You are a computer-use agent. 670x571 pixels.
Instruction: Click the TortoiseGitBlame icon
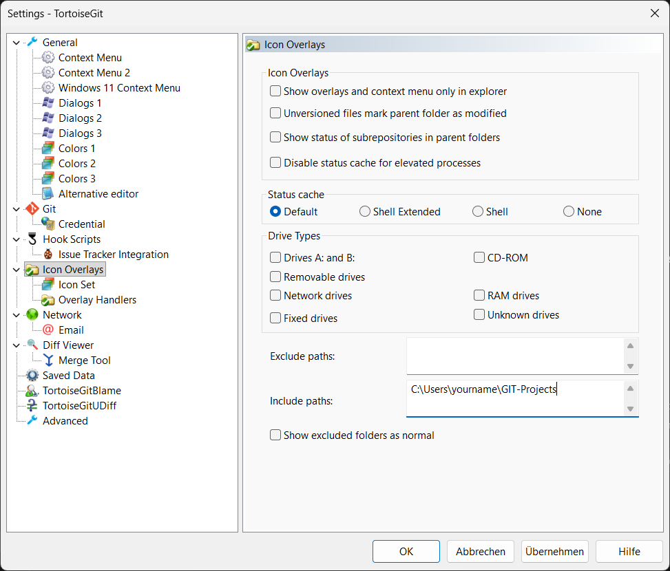point(32,391)
